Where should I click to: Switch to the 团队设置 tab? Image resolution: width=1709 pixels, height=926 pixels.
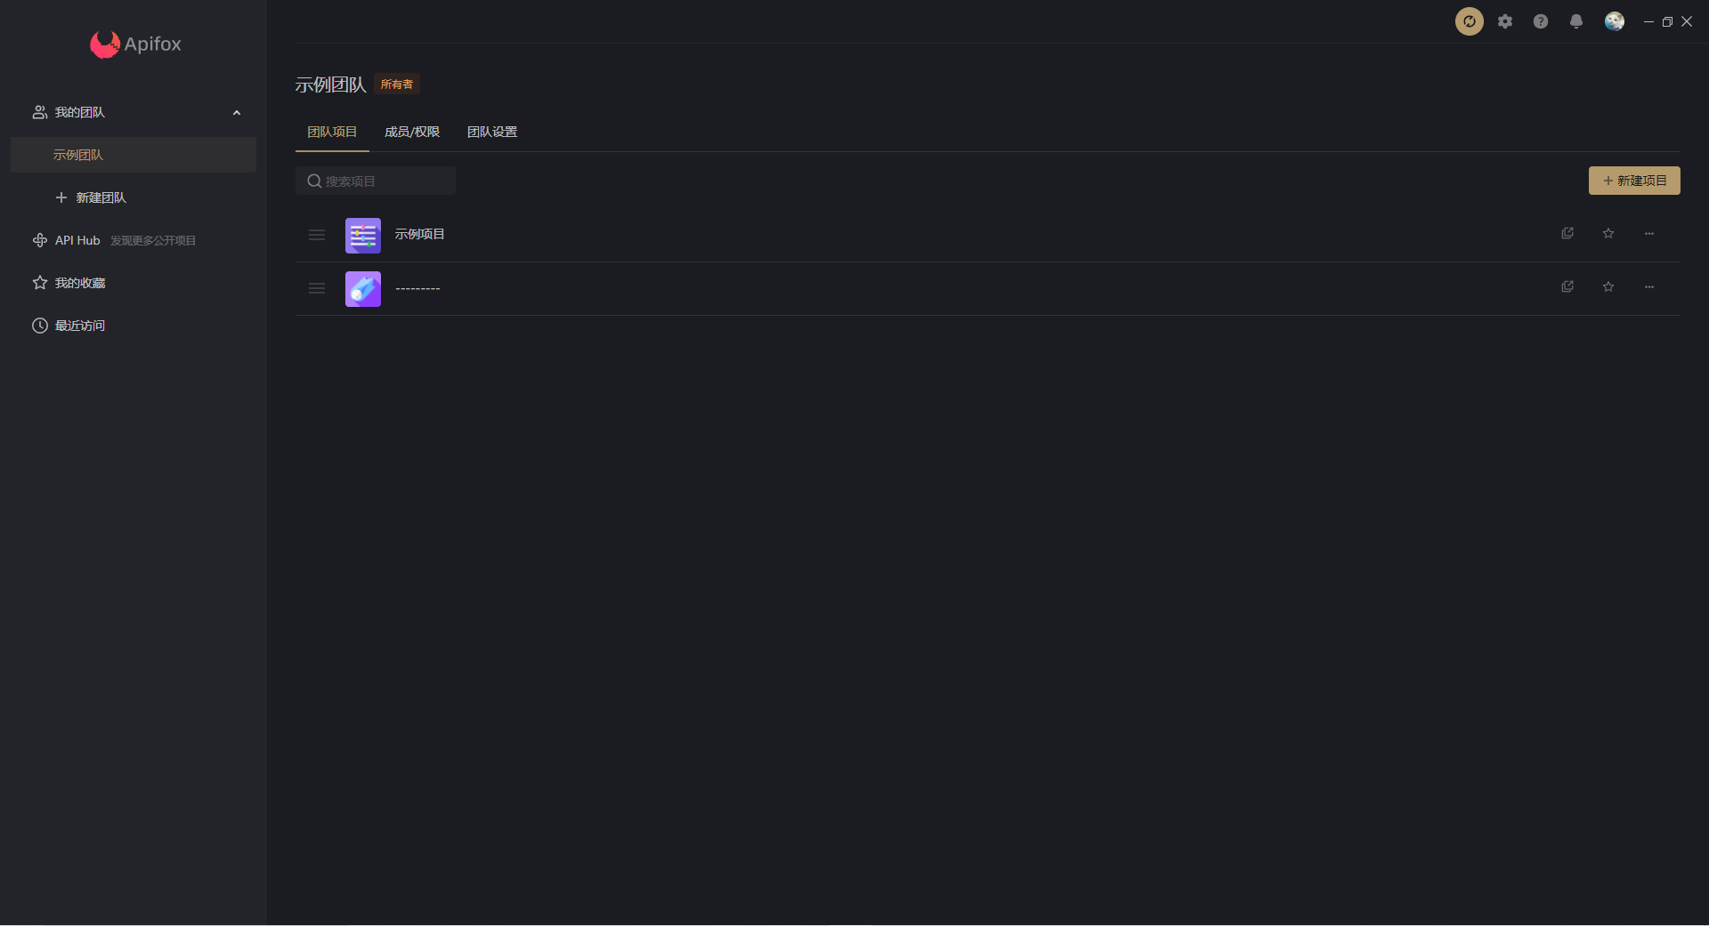492,131
